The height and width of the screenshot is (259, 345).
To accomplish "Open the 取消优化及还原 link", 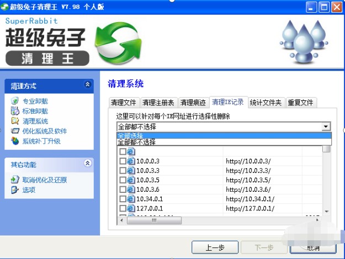I will [45, 180].
